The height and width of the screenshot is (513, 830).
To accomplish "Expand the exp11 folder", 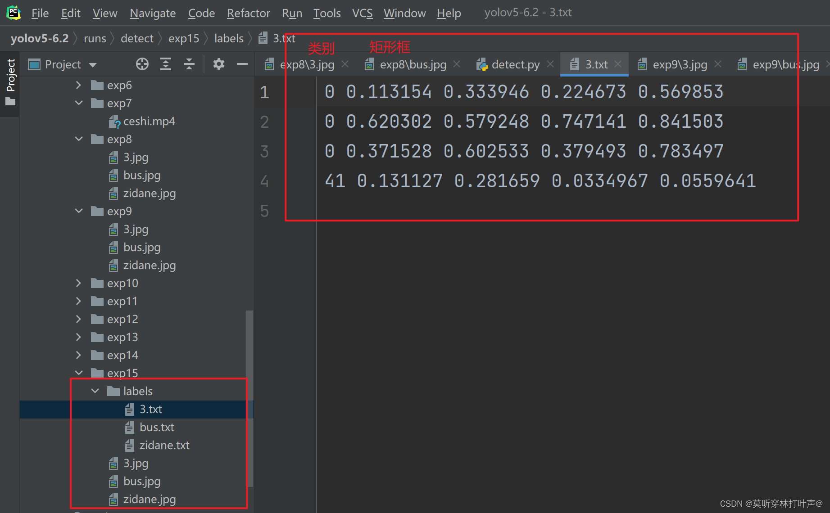I will (79, 301).
